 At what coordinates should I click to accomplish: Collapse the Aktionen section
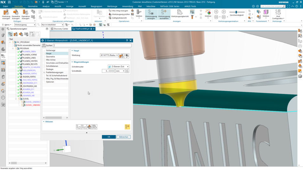pos(44,122)
